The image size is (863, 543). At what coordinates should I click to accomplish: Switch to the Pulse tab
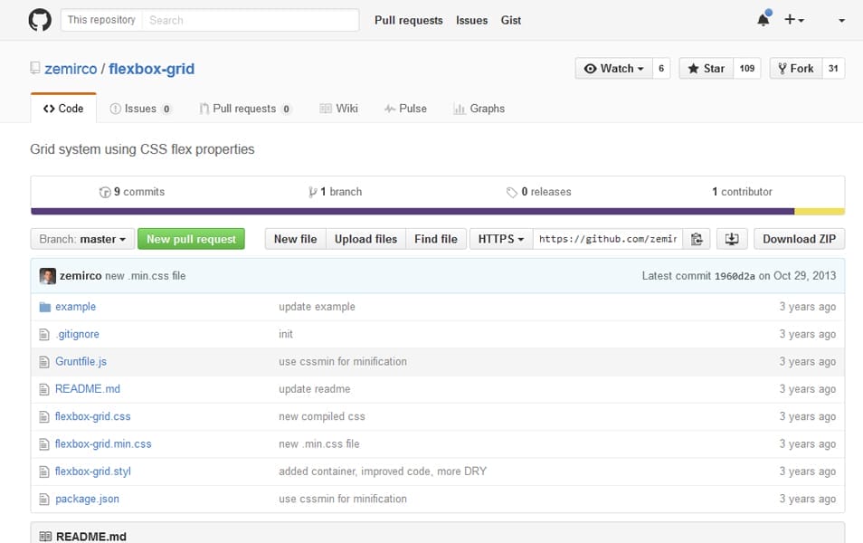click(x=405, y=109)
